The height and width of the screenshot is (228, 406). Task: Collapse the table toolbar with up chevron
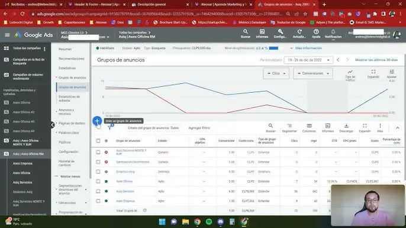tap(398, 128)
